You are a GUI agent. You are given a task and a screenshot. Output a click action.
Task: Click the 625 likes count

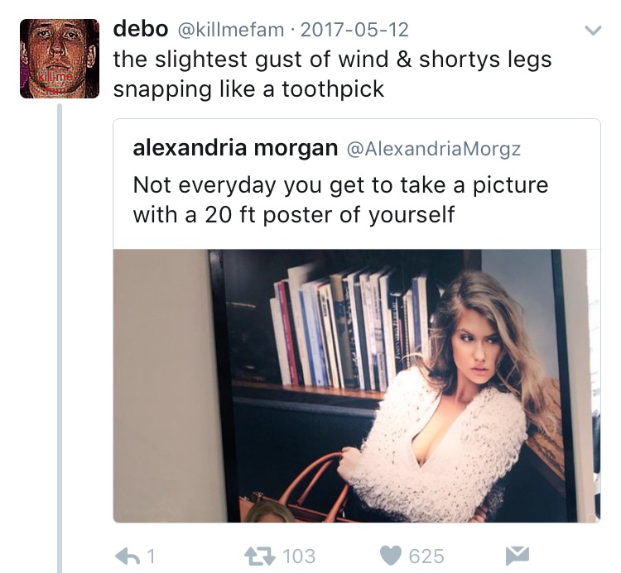coord(426,556)
